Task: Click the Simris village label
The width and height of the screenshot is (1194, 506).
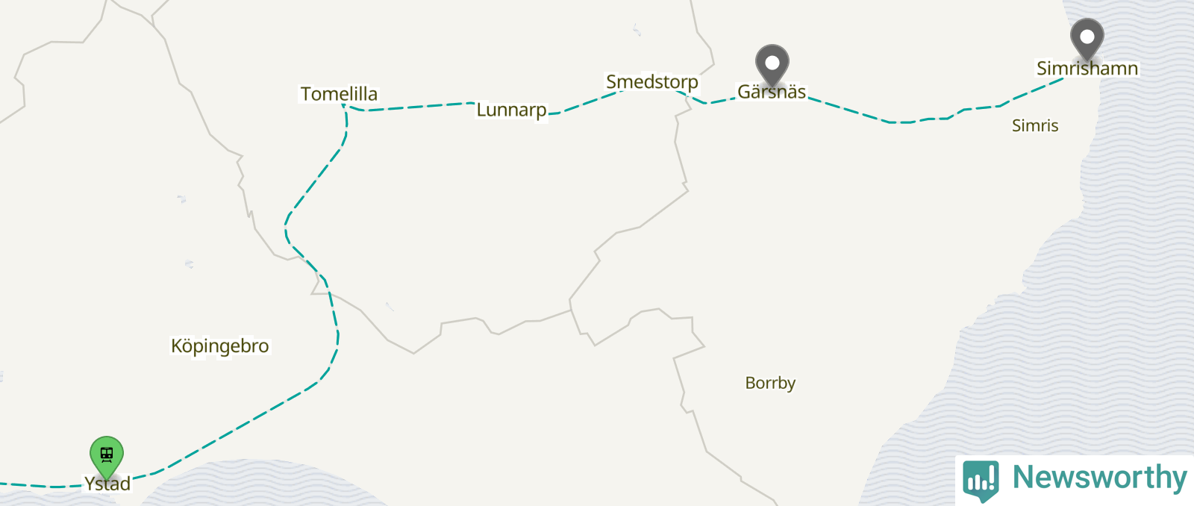Action: tap(1035, 125)
